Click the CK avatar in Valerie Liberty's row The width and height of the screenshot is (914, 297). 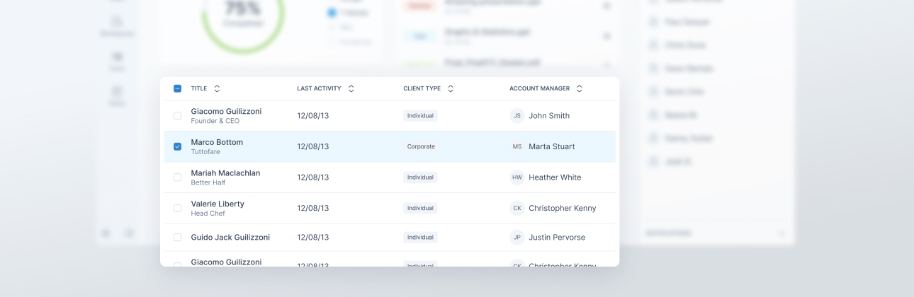pos(517,209)
